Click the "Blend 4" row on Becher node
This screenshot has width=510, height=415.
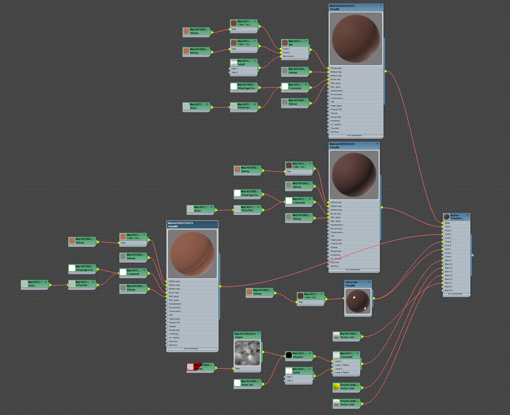pyautogui.click(x=456, y=271)
